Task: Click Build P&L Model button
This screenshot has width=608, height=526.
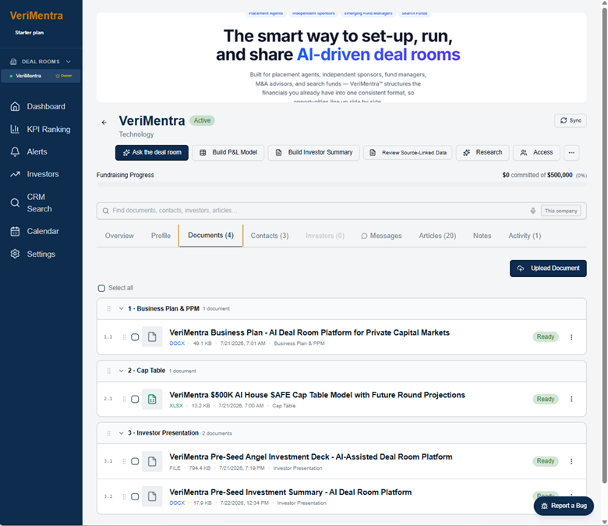Action: 228,152
